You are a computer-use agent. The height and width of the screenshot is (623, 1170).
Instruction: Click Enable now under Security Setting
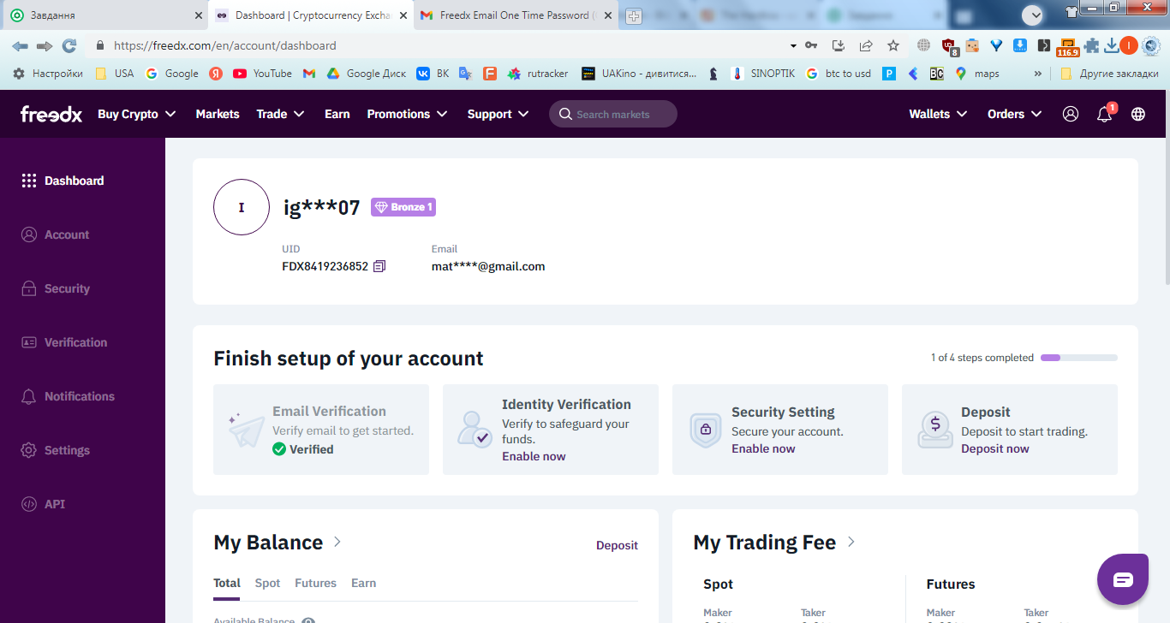pos(763,448)
